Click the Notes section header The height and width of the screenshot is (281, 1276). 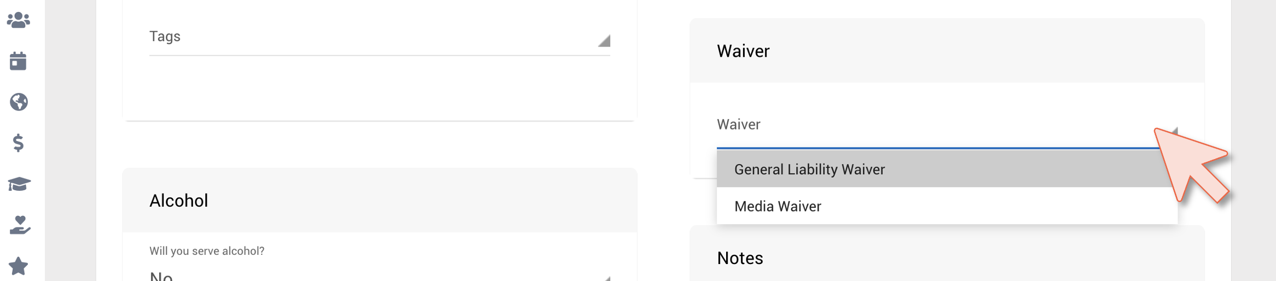[x=740, y=258]
